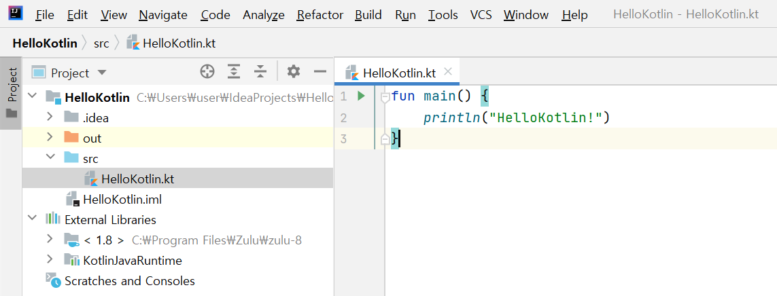Expand the .idea folder
This screenshot has width=777, height=296.
coord(50,117)
